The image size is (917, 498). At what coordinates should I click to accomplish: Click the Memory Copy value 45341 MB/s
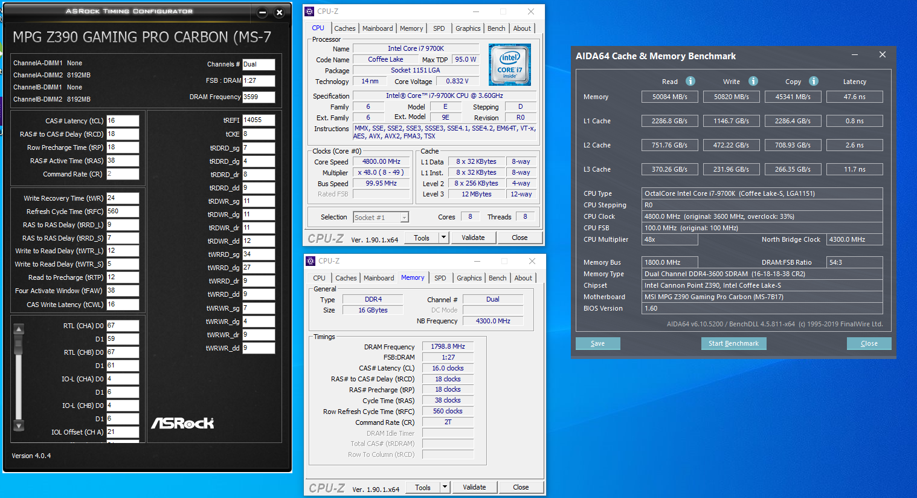(x=793, y=97)
